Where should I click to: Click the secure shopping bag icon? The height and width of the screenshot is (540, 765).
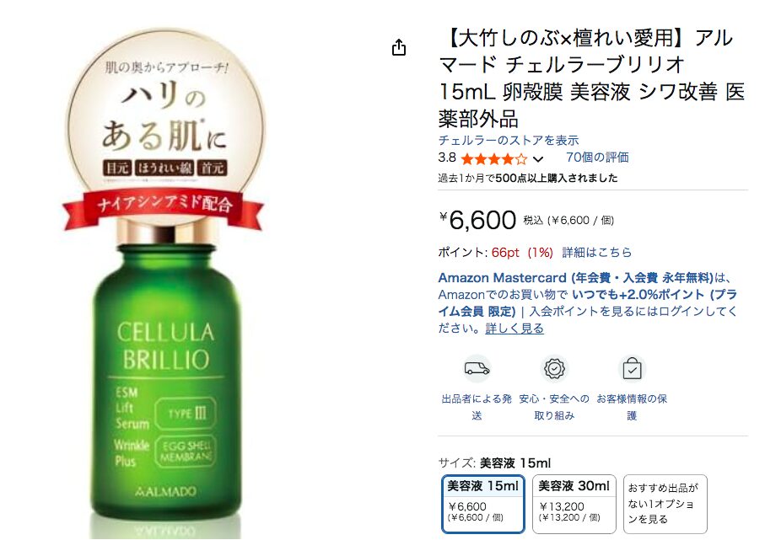[x=632, y=368]
